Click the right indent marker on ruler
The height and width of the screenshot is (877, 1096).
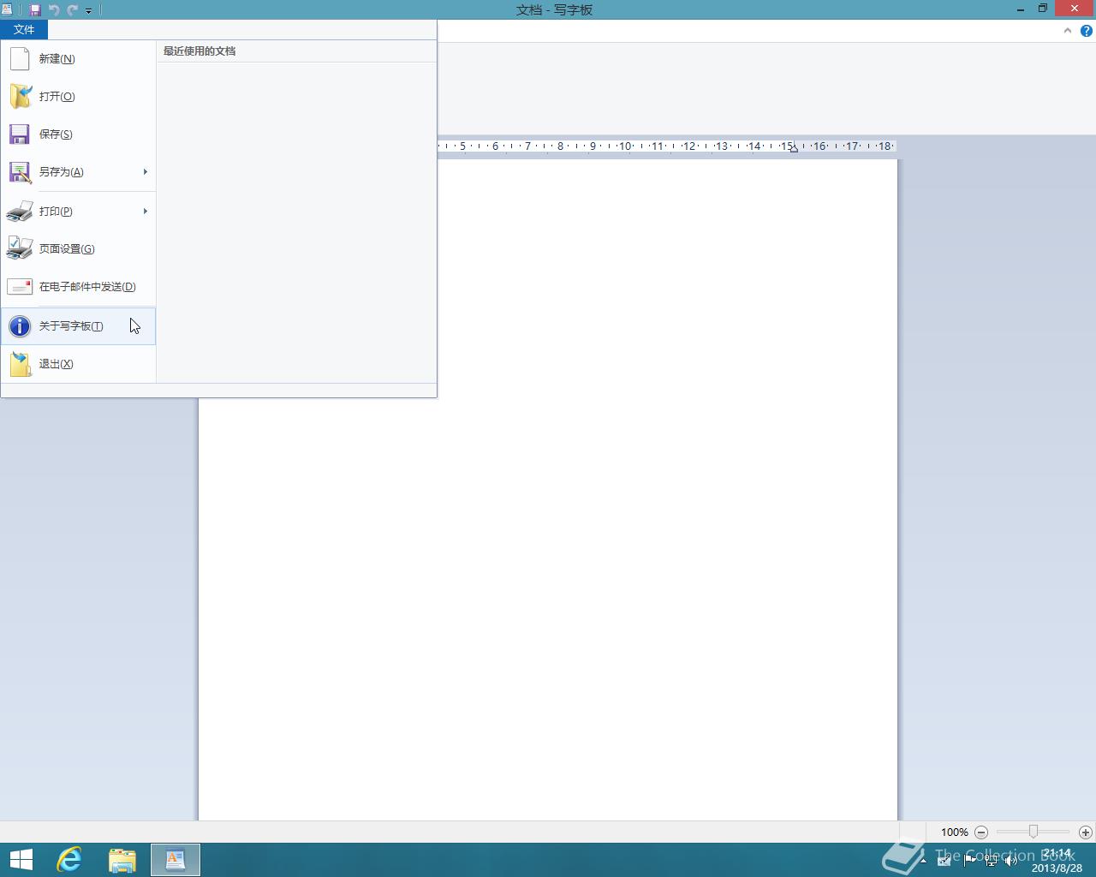click(x=795, y=149)
